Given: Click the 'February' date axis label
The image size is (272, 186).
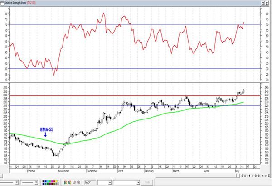Looking at the screenshot, I should (x=149, y=171).
